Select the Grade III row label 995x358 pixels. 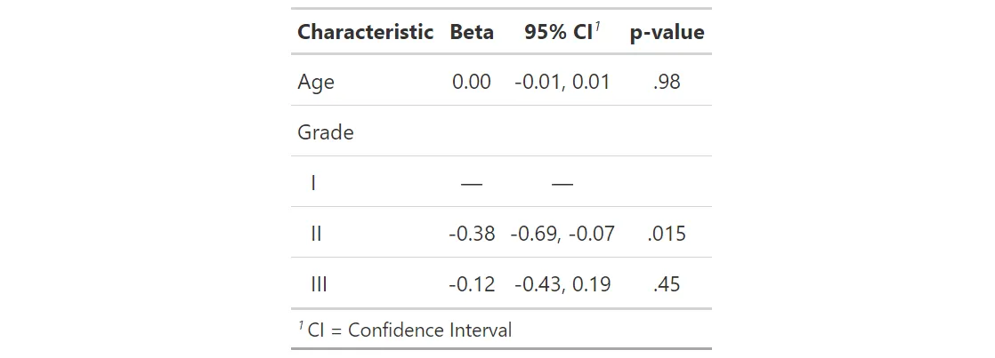pos(319,285)
